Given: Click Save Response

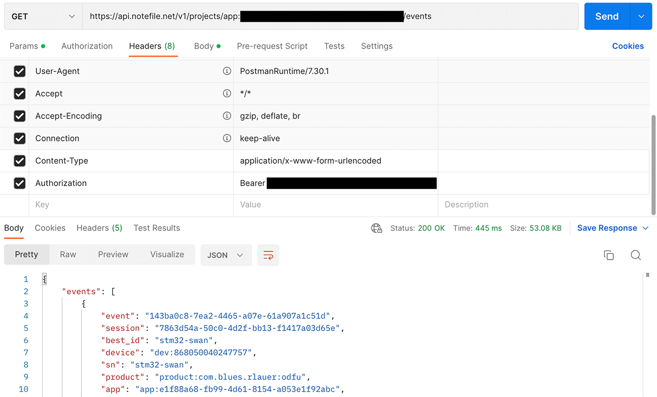Looking at the screenshot, I should (x=607, y=228).
